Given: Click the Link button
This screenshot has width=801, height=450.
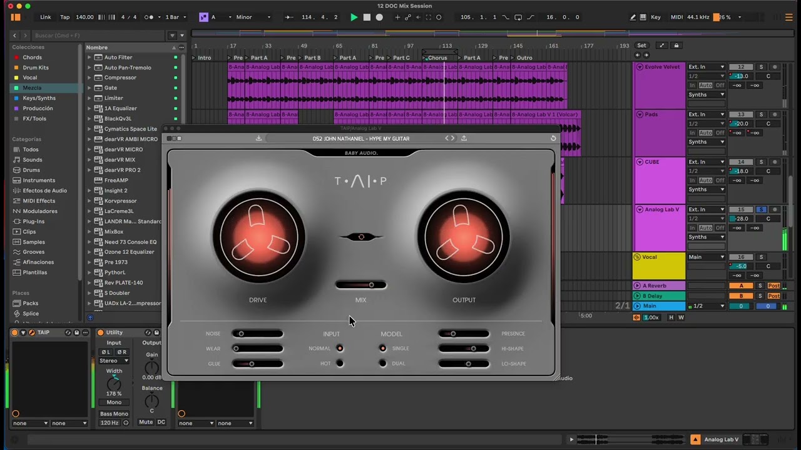Looking at the screenshot, I should [x=45, y=17].
